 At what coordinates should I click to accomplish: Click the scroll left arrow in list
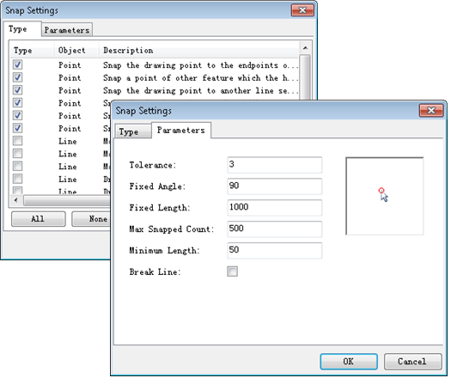point(16,200)
